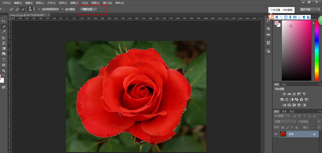Select the Gradient tool in the toolbox
Viewport: 322px width, 153px height.
4,48
